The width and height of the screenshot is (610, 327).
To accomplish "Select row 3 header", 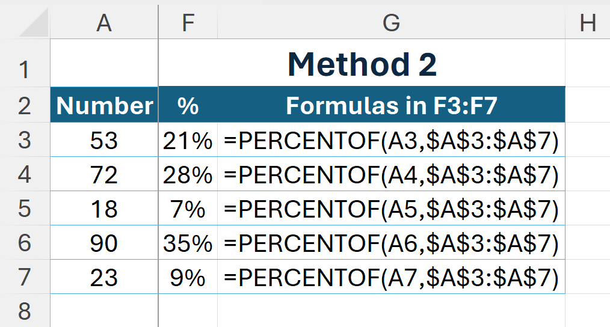I will click(x=25, y=139).
